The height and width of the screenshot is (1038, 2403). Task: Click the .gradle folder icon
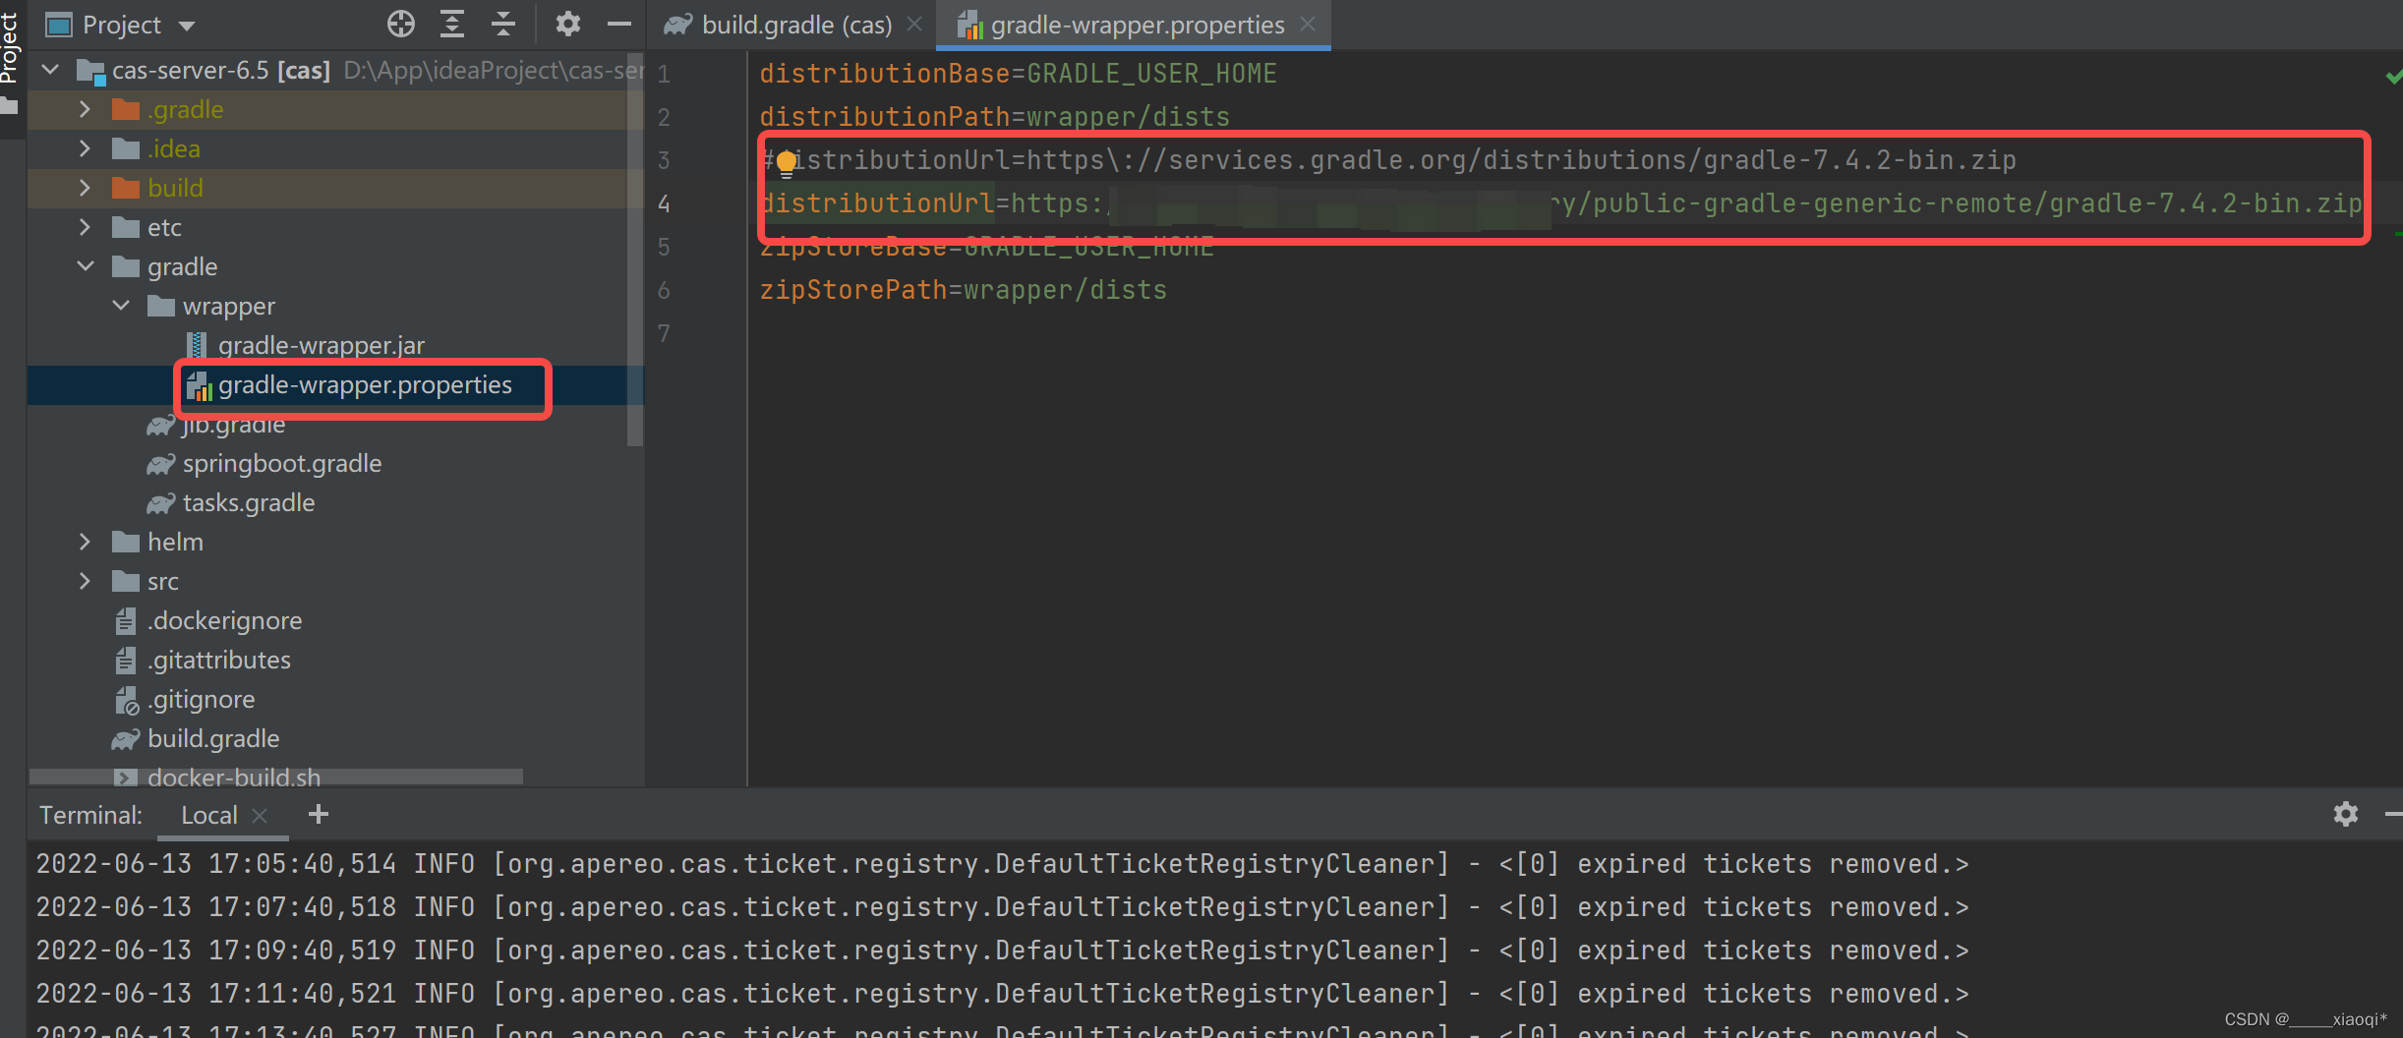(126, 109)
